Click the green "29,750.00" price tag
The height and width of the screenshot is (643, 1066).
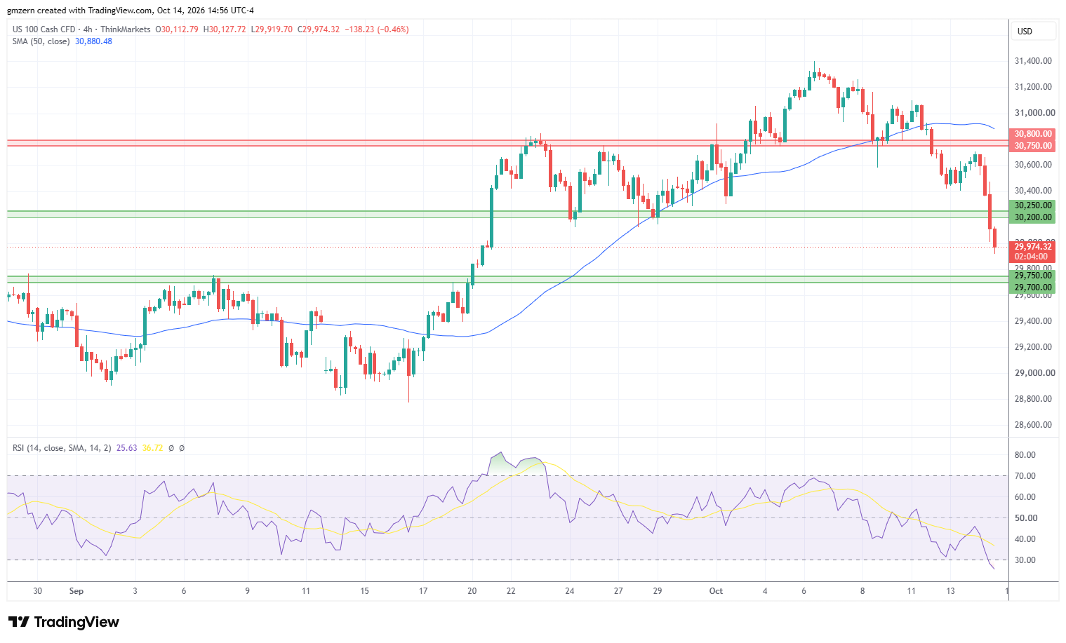coord(1033,276)
